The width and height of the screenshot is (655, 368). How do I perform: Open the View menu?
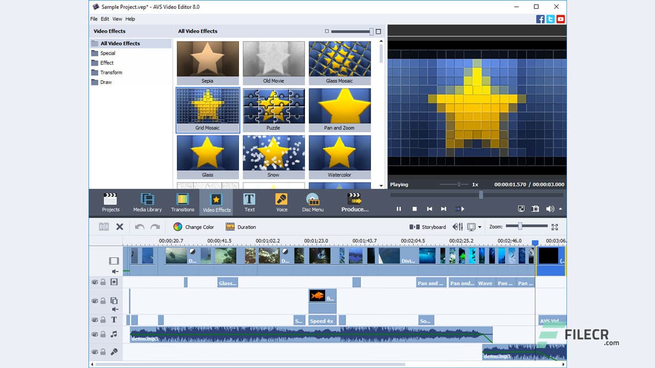tap(117, 18)
